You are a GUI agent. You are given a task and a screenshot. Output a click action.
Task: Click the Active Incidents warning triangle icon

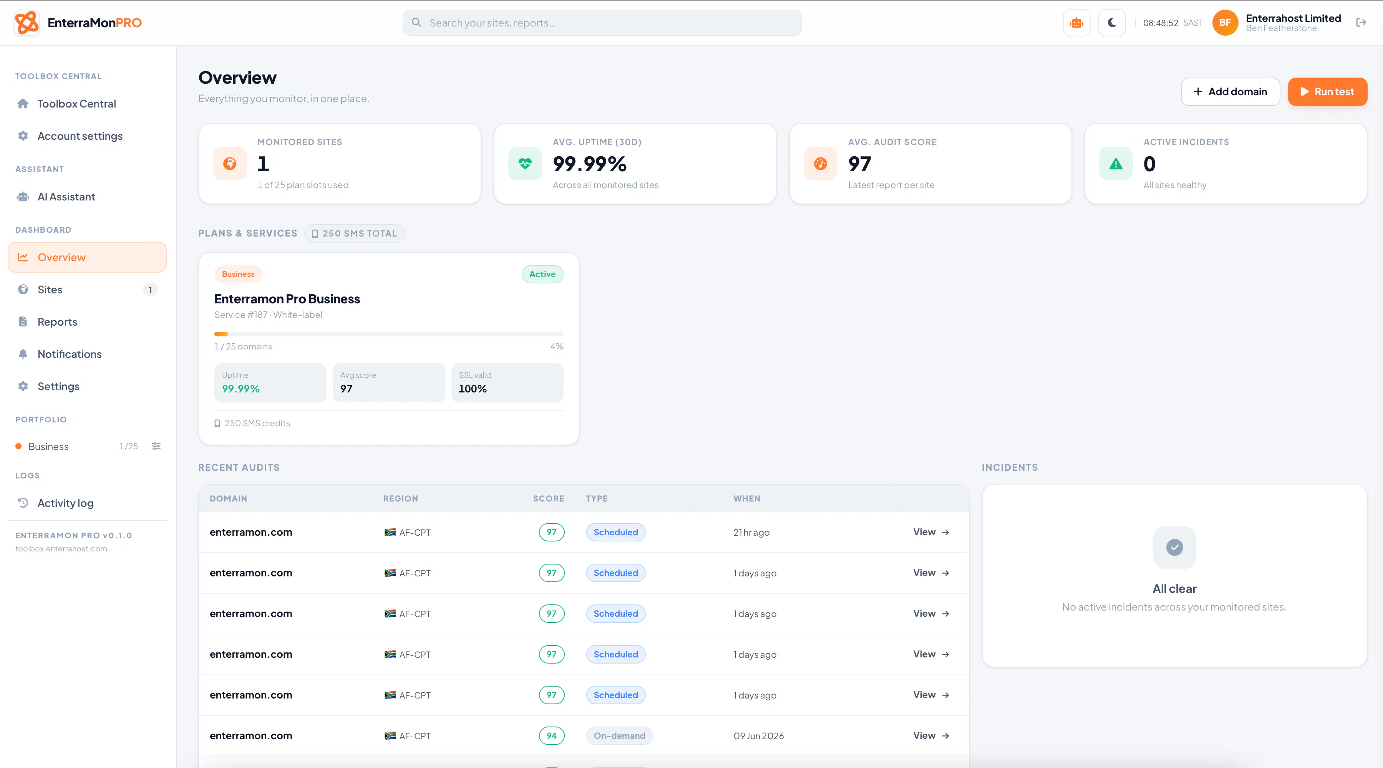click(x=1116, y=164)
